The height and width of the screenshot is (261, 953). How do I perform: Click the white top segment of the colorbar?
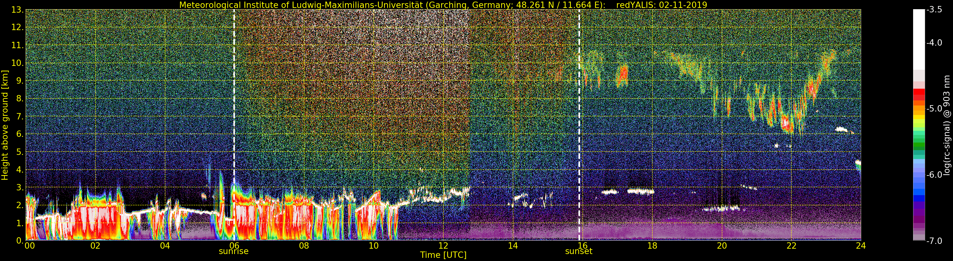[918, 40]
